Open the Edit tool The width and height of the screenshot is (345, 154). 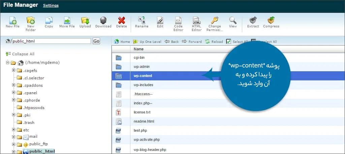tap(160, 22)
